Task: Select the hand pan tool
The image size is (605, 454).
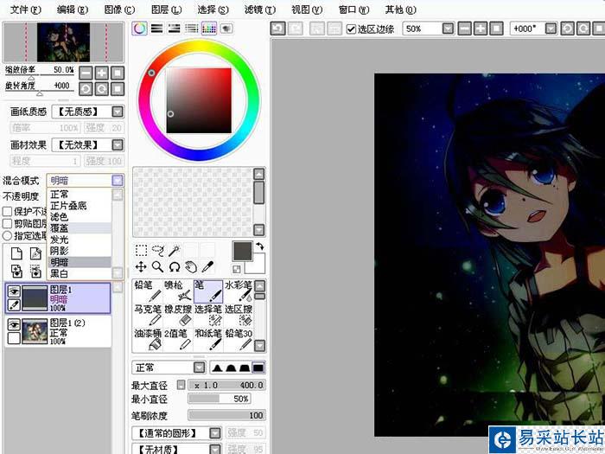Action: pos(191,266)
